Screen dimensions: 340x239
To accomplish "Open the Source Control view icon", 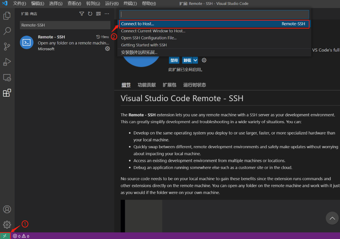I will pyautogui.click(x=7, y=47).
